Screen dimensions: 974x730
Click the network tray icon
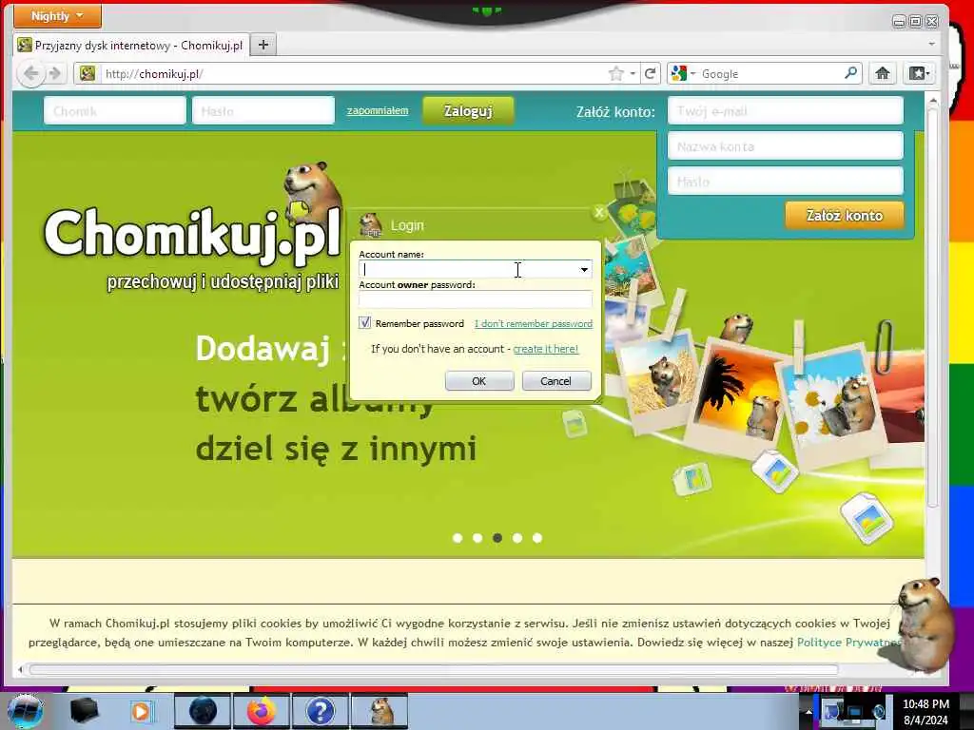pyautogui.click(x=855, y=711)
